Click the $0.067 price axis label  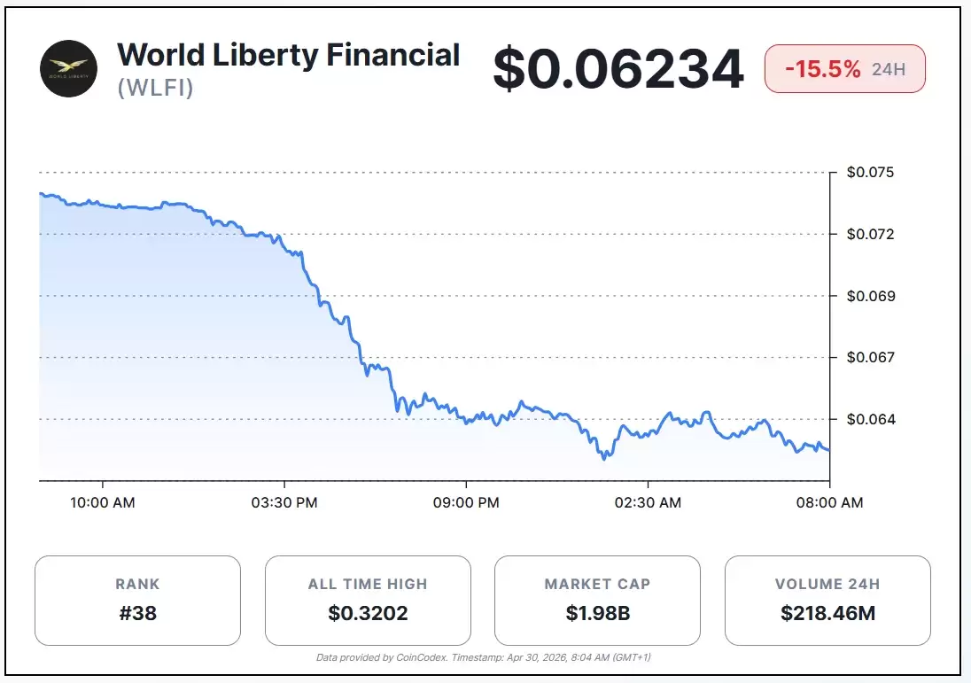point(871,357)
